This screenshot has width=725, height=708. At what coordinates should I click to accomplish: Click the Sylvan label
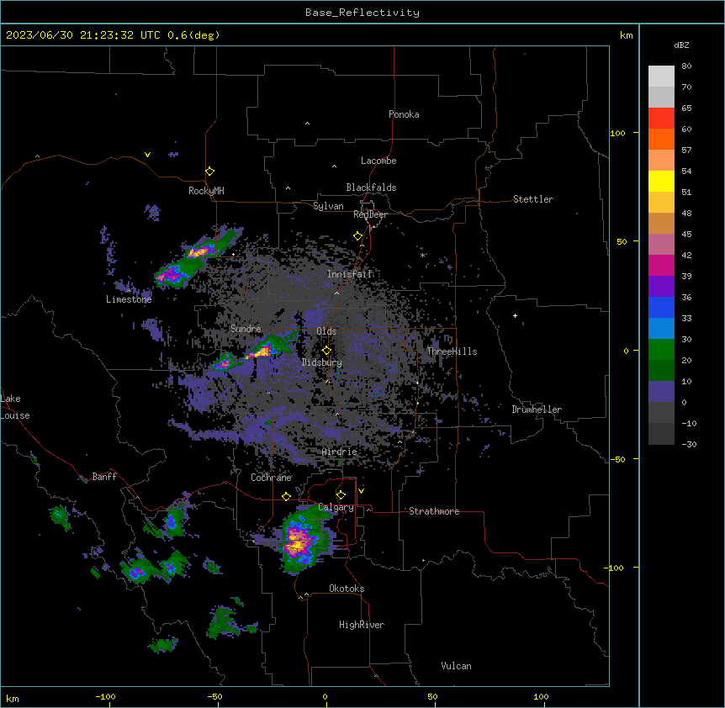point(328,206)
